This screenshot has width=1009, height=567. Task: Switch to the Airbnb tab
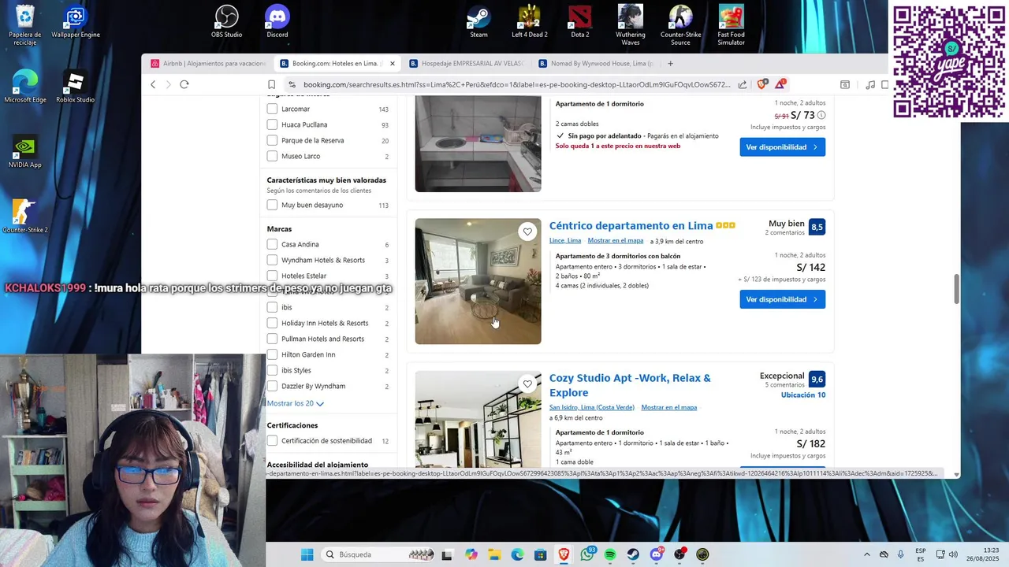tap(209, 63)
